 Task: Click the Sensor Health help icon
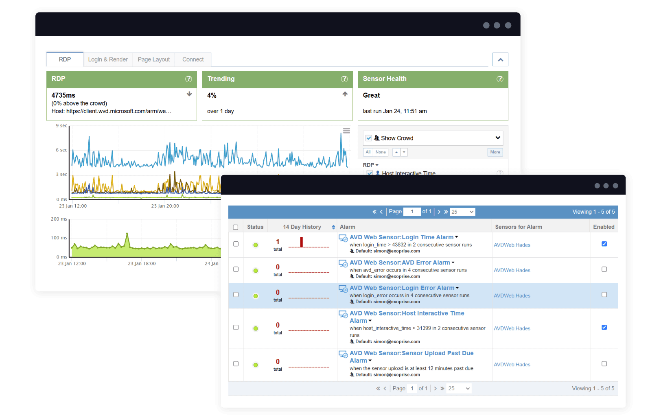pyautogui.click(x=500, y=79)
